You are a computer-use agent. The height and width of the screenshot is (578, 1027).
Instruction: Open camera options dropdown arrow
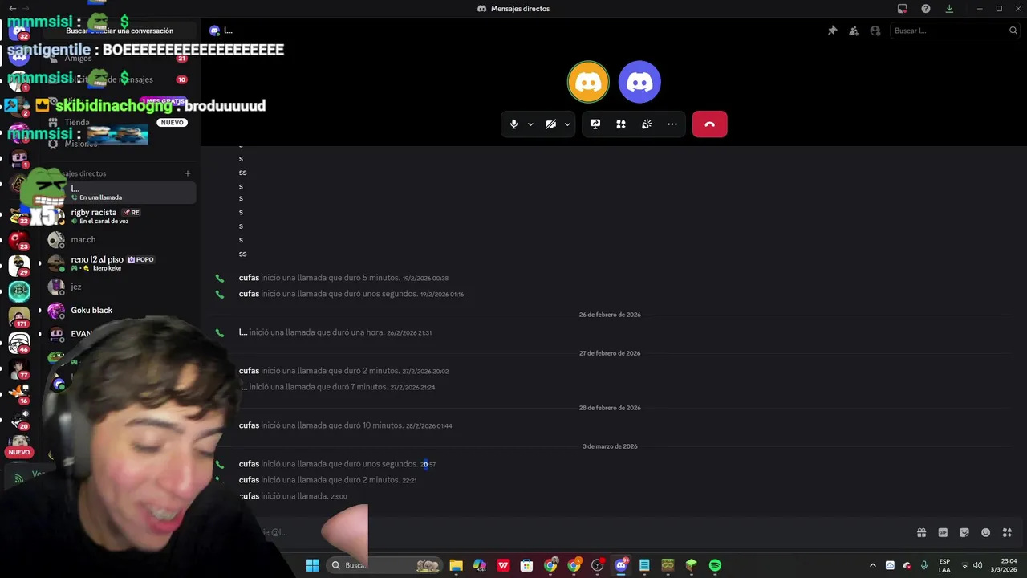tap(567, 124)
